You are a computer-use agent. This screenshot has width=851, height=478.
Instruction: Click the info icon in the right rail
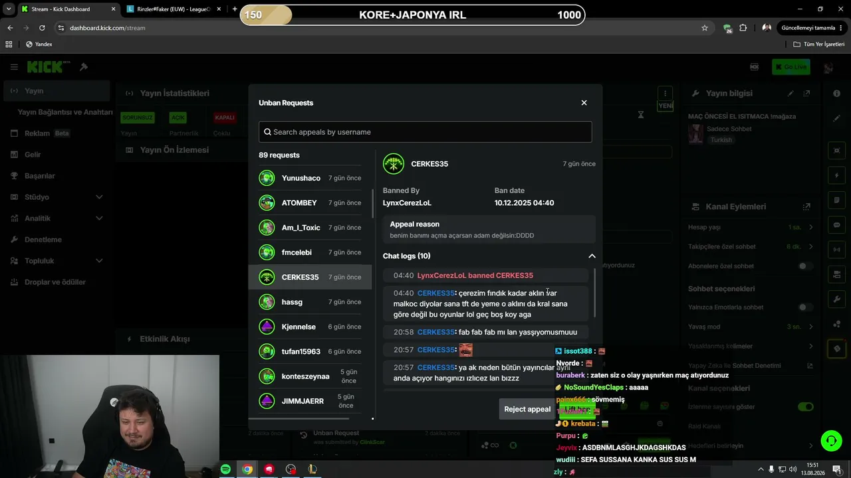pyautogui.click(x=836, y=94)
